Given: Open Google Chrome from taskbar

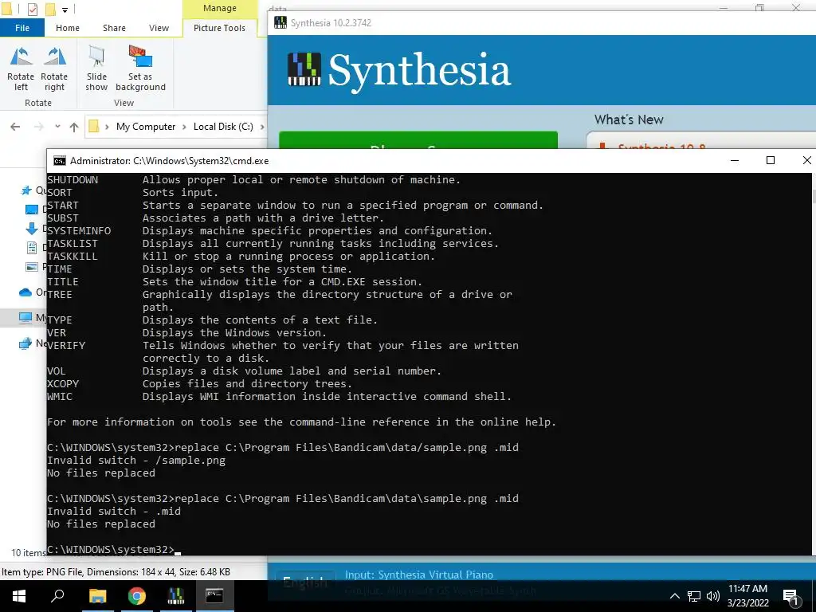Looking at the screenshot, I should pos(137,596).
